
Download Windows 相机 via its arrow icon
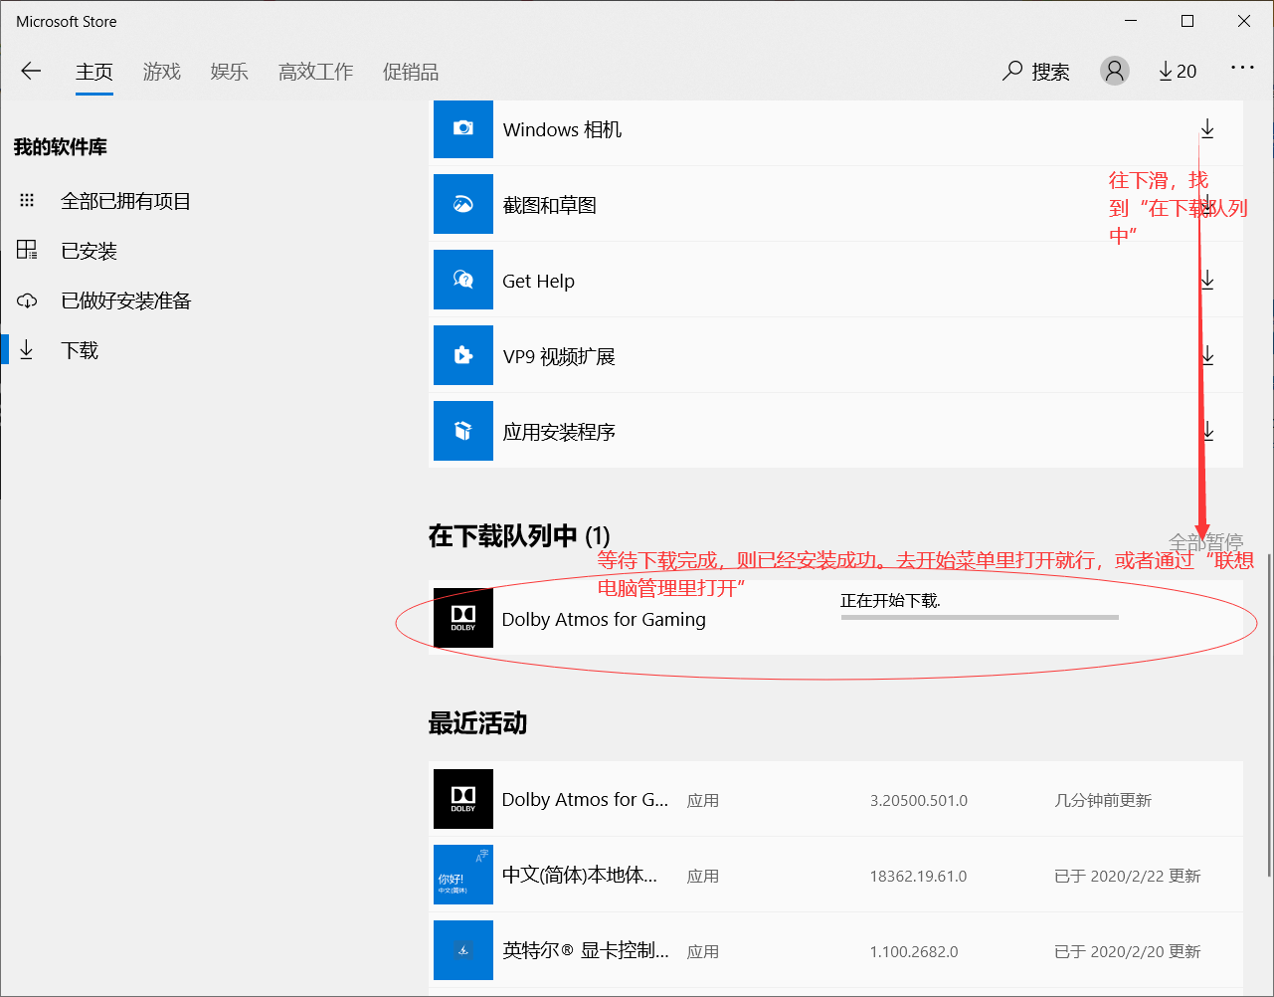[1207, 129]
